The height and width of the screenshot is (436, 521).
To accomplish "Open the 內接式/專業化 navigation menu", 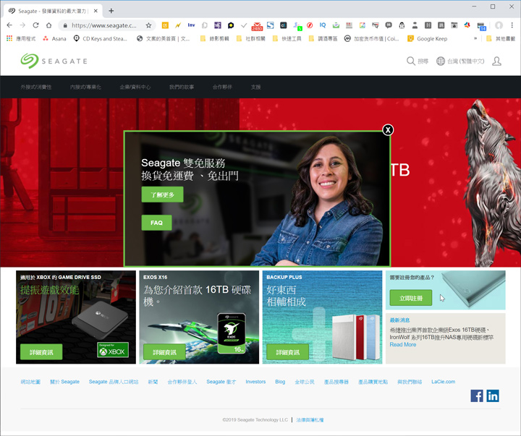I will point(85,87).
